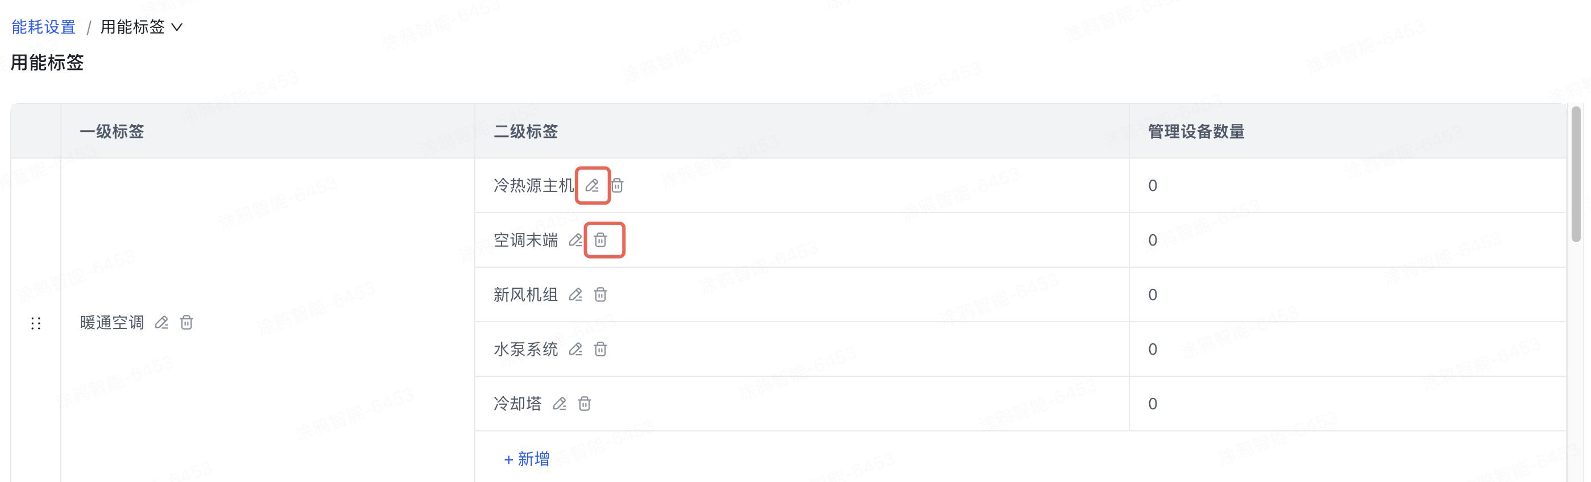
Task: Click the 二级标签 column header
Action: pyautogui.click(x=525, y=131)
